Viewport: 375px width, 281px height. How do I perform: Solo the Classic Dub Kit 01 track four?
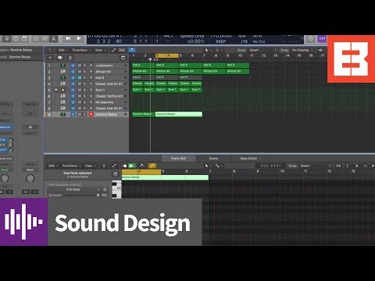pos(84,84)
